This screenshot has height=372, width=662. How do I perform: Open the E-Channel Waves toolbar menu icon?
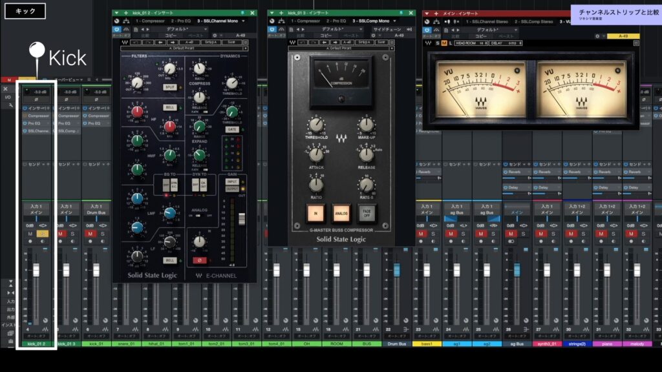246,43
